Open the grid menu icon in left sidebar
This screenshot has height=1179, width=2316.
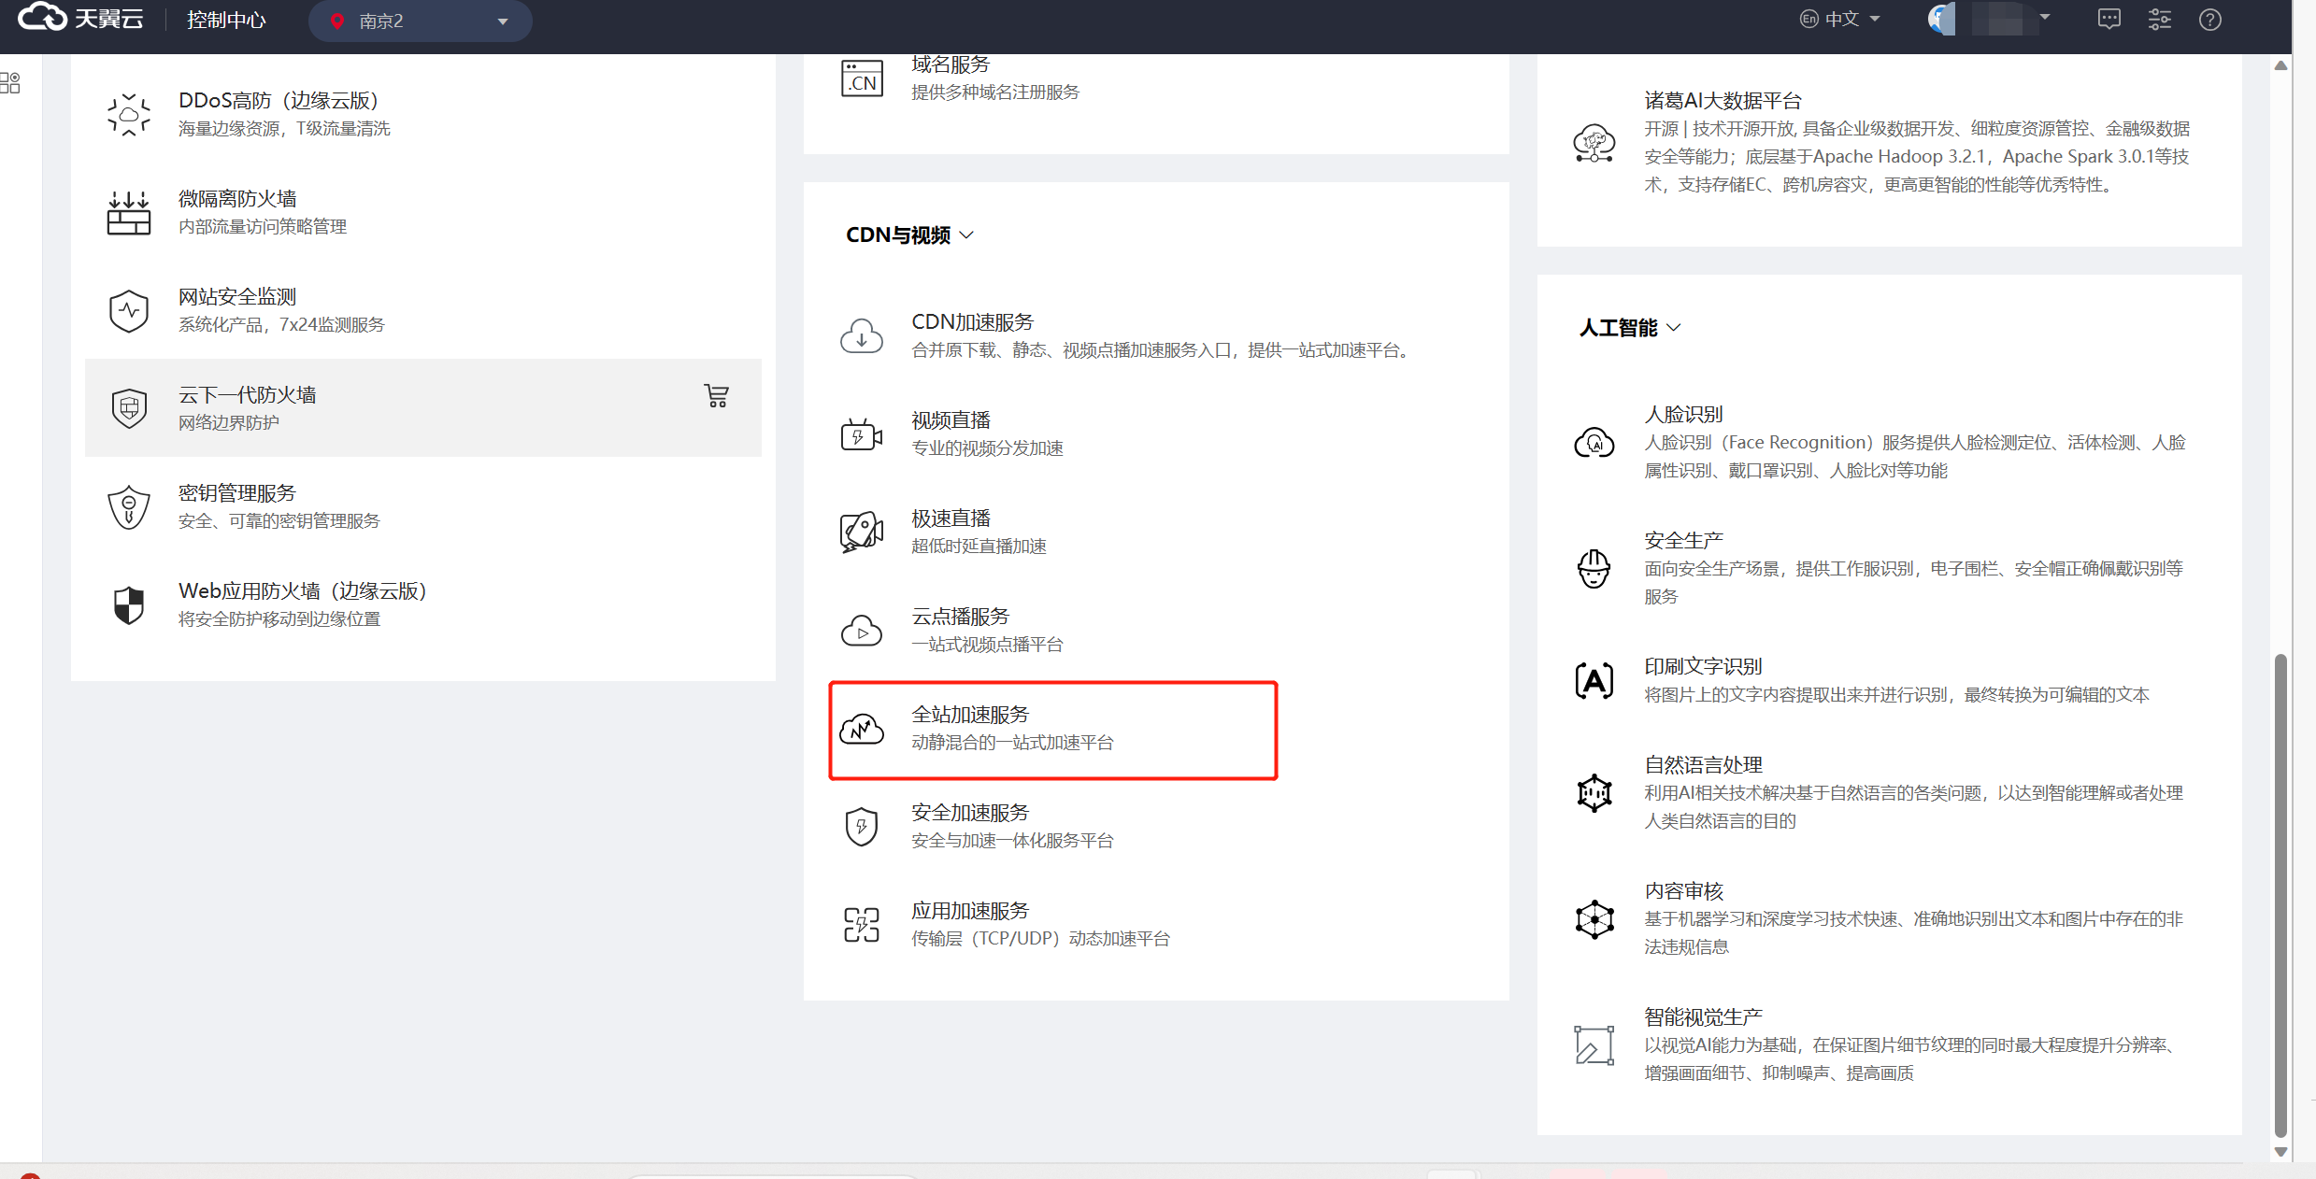point(10,83)
